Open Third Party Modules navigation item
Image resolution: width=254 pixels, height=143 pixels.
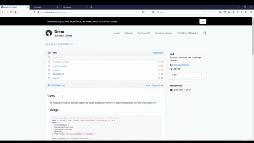point(188,33)
